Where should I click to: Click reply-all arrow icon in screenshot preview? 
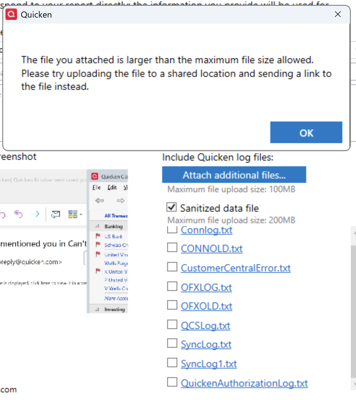(x=18, y=214)
